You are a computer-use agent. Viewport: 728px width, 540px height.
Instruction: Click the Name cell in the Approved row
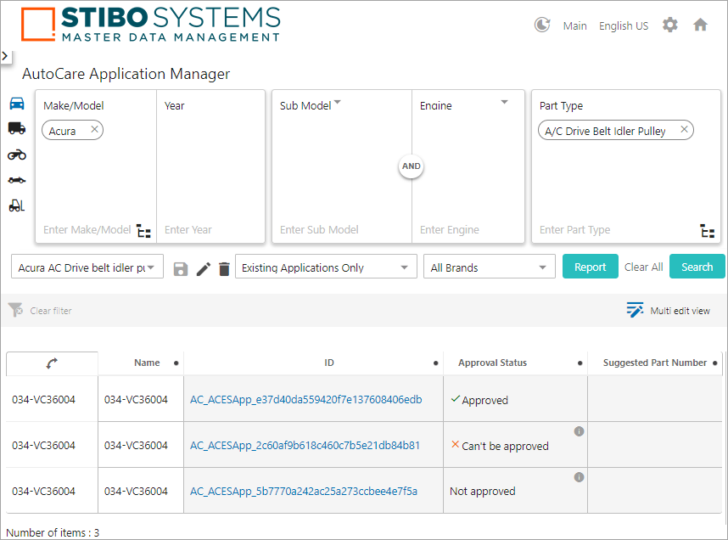point(141,399)
